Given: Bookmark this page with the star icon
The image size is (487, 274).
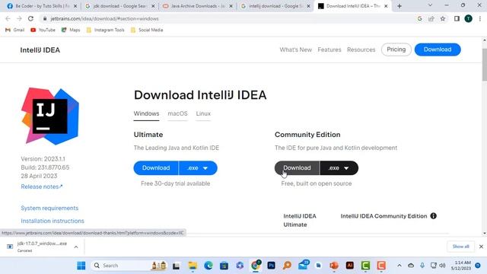Looking at the screenshot, I should point(443,18).
